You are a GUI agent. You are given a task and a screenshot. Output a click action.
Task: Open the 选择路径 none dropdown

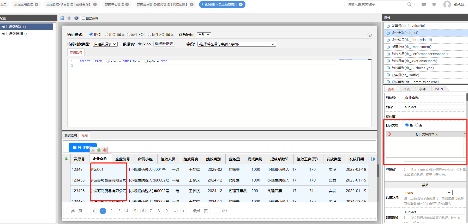click(428, 192)
